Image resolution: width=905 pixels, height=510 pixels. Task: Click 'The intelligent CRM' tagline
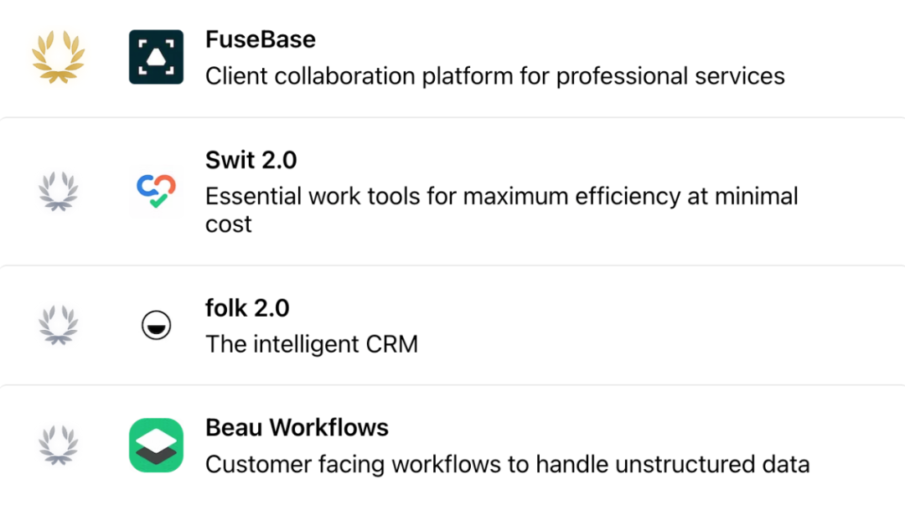312,344
